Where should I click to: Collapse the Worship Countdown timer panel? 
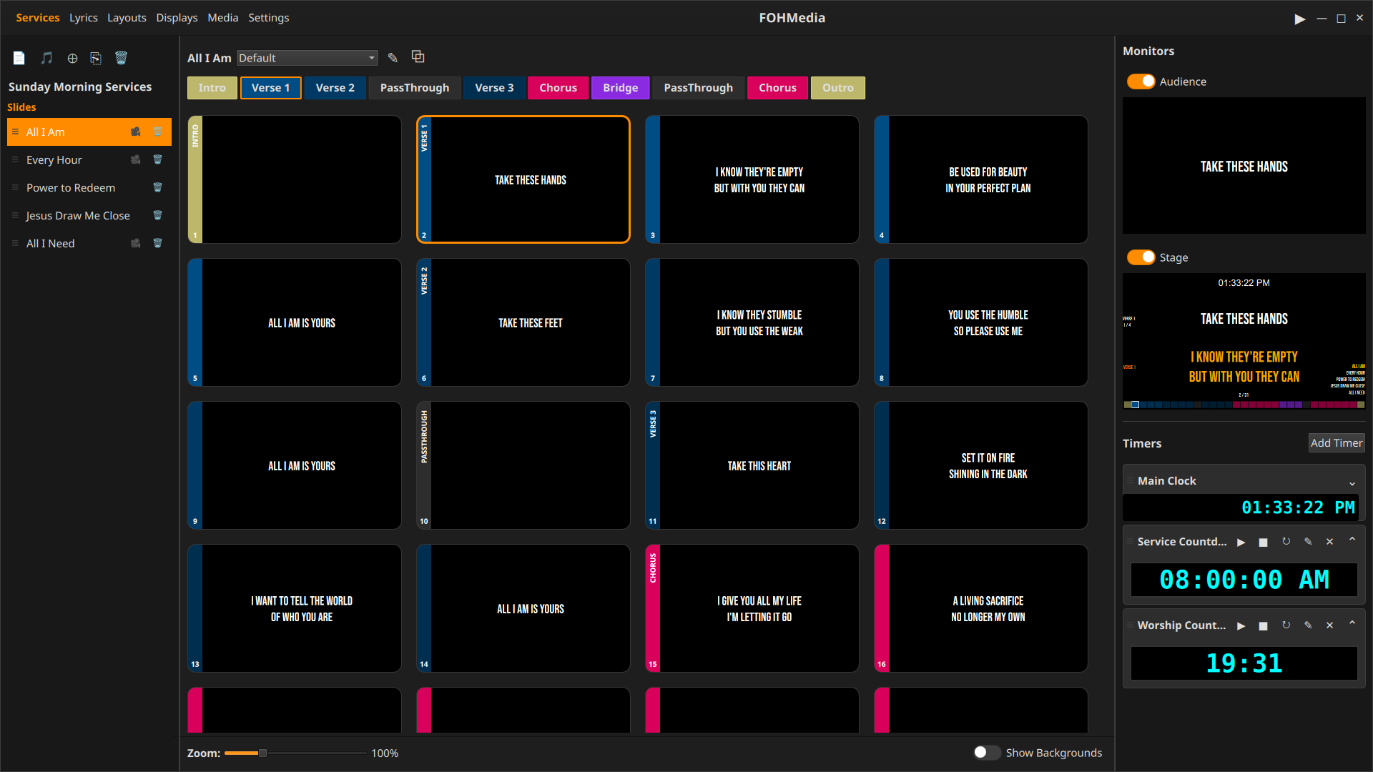[1352, 624]
